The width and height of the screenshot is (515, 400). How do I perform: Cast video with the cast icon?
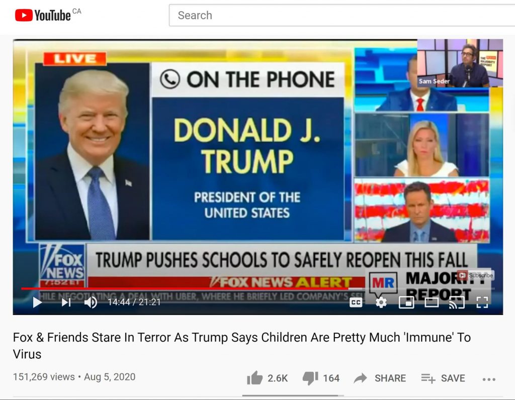point(457,302)
